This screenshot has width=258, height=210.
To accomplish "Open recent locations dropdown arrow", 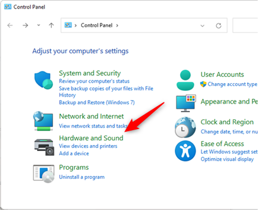I will (x=38, y=25).
